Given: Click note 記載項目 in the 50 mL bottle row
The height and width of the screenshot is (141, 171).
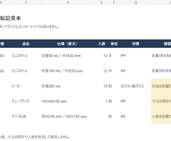Looking at the screenshot, I should point(161,56).
